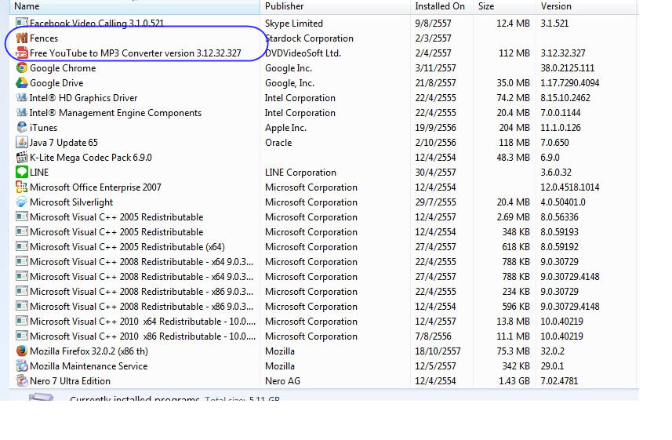Select the 'LINE' program name
672x440 pixels.
[39, 173]
